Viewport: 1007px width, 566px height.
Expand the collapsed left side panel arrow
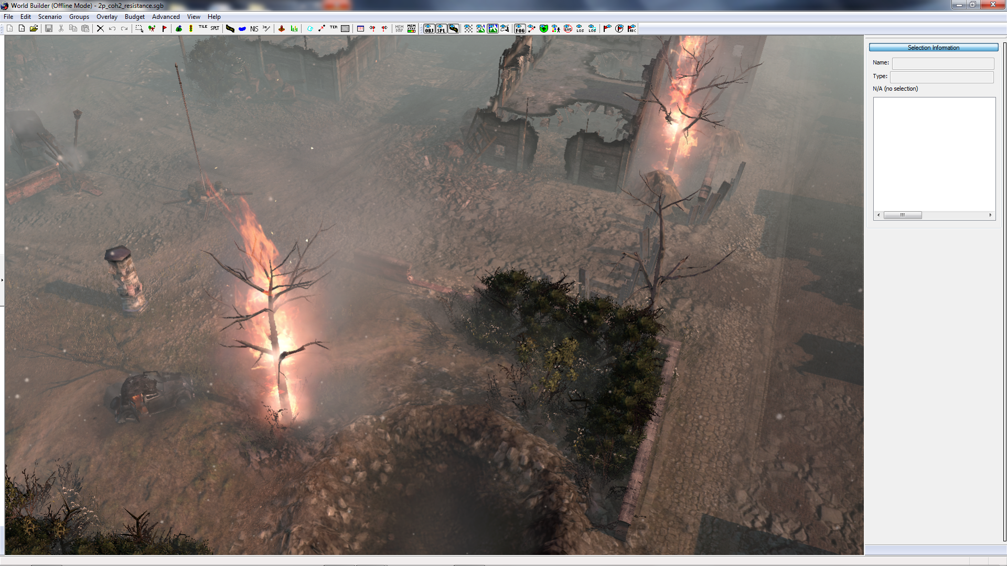(x=2, y=280)
